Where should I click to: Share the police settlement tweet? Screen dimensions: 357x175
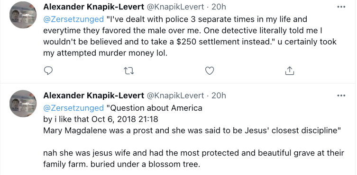click(x=290, y=71)
